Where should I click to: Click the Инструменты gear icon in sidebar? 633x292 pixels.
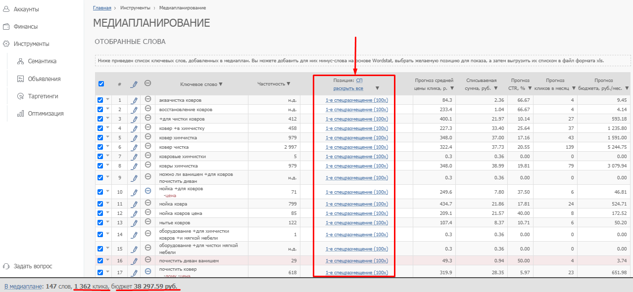pyautogui.click(x=6, y=44)
